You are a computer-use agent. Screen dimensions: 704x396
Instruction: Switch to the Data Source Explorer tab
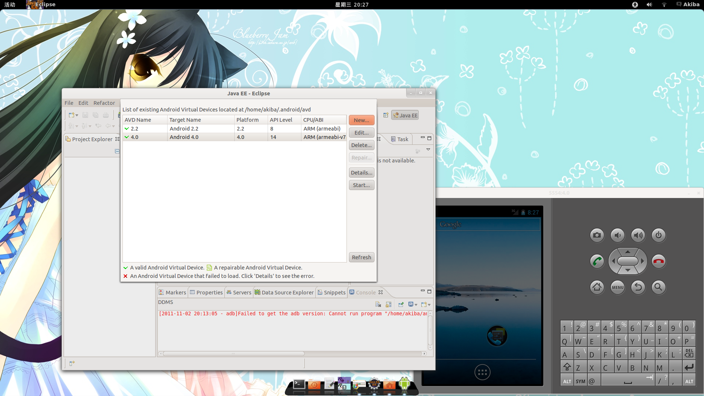click(284, 292)
